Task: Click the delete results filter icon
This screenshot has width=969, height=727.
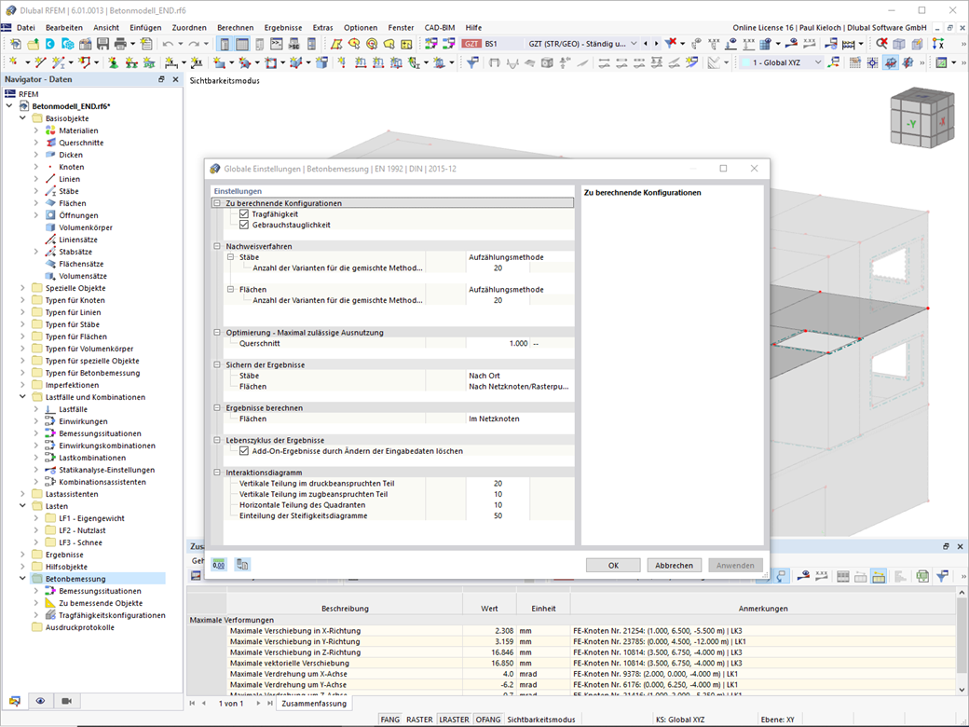Action: (x=670, y=43)
